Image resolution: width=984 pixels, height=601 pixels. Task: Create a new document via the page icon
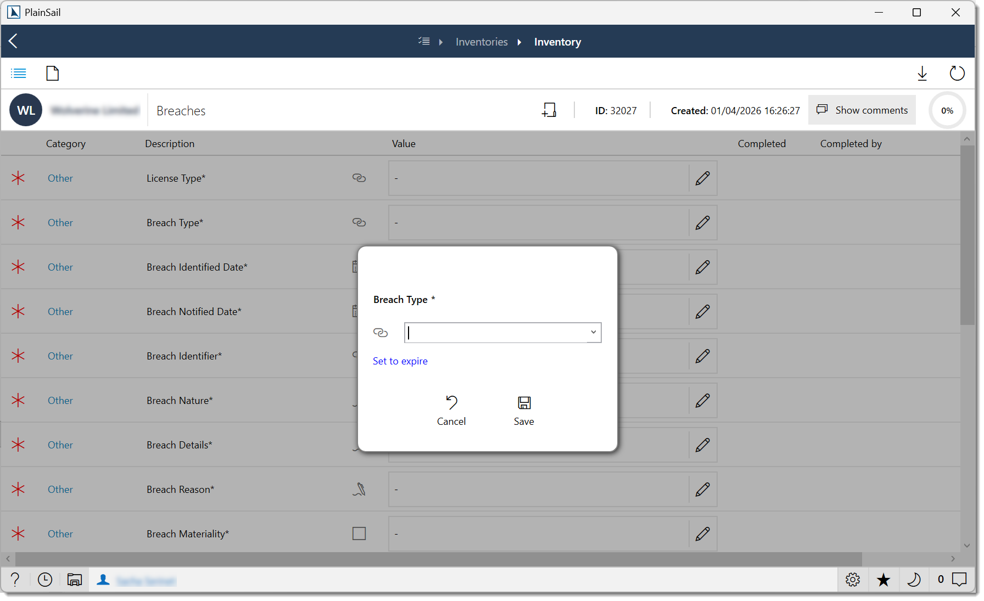point(52,73)
